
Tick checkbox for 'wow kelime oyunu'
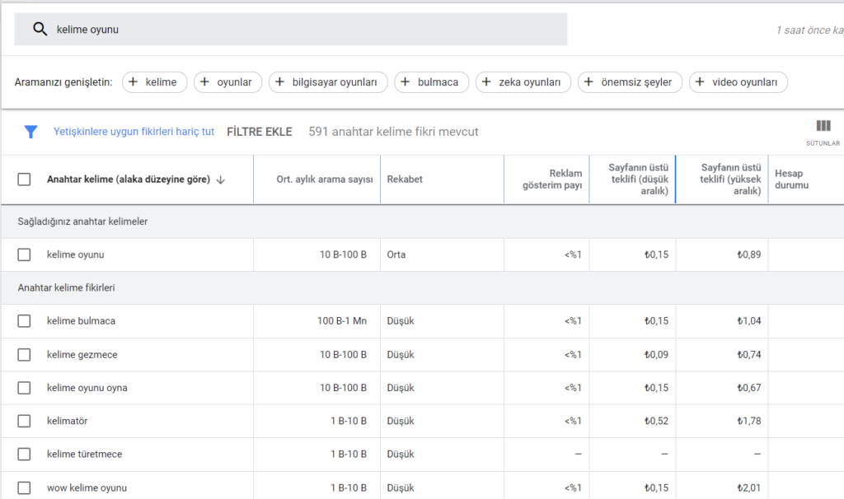pos(24,487)
